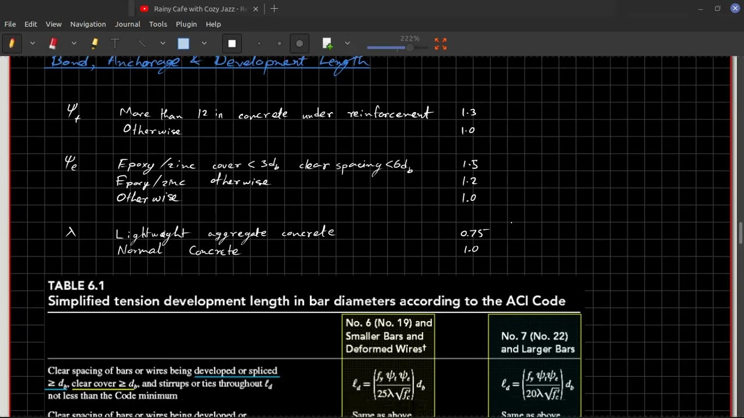The image size is (744, 418).
Task: Click the light blue shape fill icon
Action: (x=184, y=44)
